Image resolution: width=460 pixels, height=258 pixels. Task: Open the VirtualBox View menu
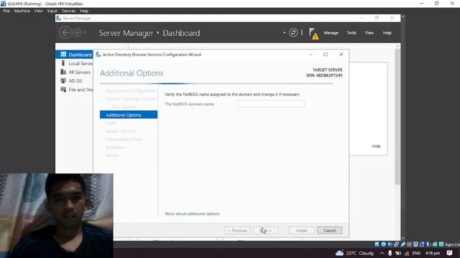[x=38, y=11]
